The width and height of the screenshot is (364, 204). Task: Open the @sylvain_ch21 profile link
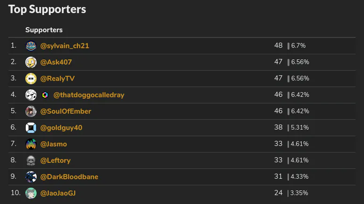(x=65, y=46)
